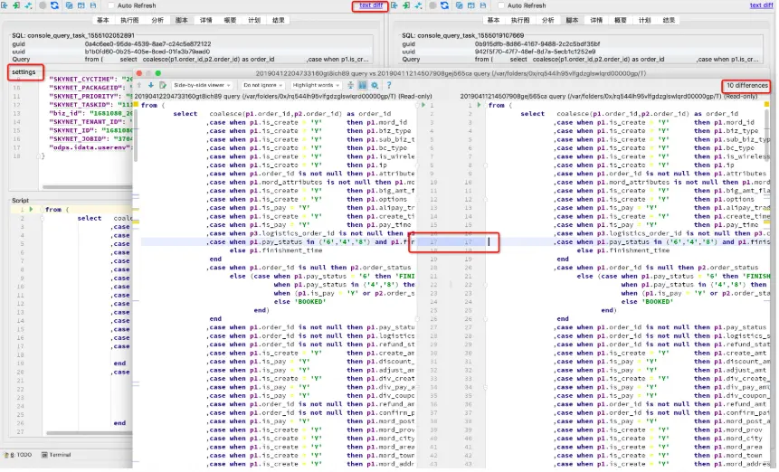Image resolution: width=779 pixels, height=472 pixels.
Task: Click blue arrows icon in right panel toolbar
Action: [418, 5]
